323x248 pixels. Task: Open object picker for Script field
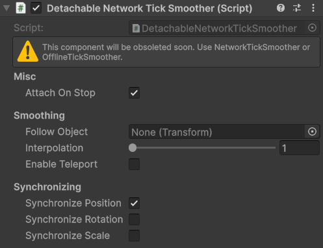pos(312,28)
